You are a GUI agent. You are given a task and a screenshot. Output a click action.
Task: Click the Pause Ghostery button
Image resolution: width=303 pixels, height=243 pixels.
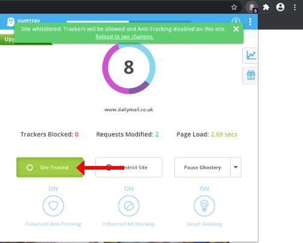pyautogui.click(x=202, y=167)
